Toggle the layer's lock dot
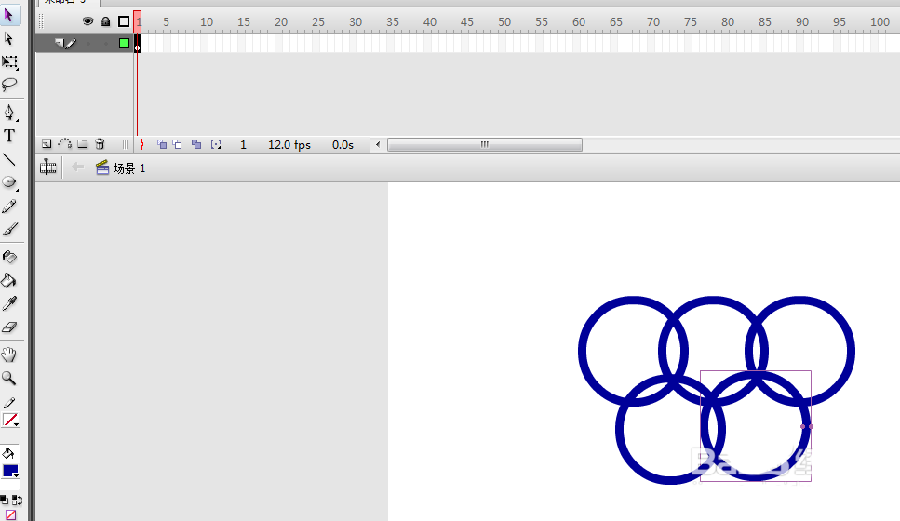Image resolution: width=900 pixels, height=521 pixels. pyautogui.click(x=105, y=43)
